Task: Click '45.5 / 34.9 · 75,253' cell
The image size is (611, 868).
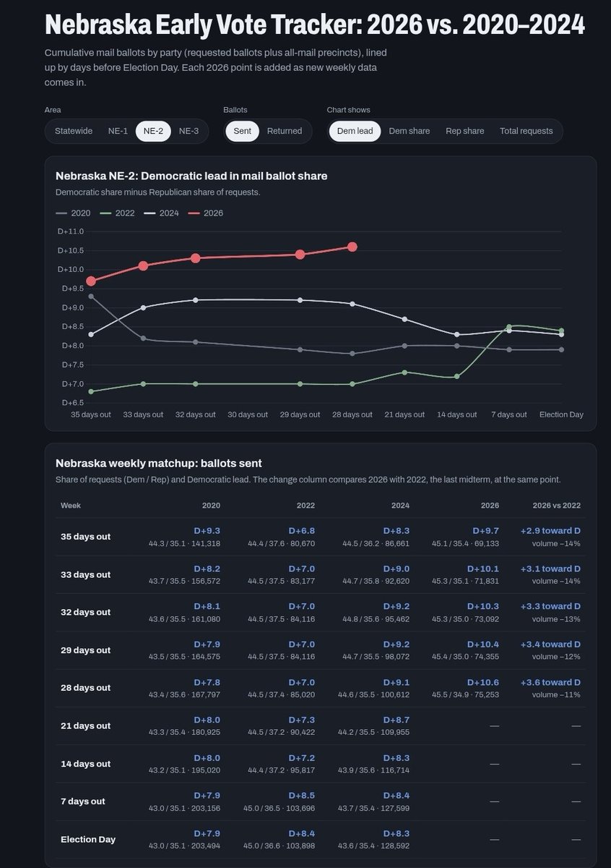Action: [x=465, y=694]
